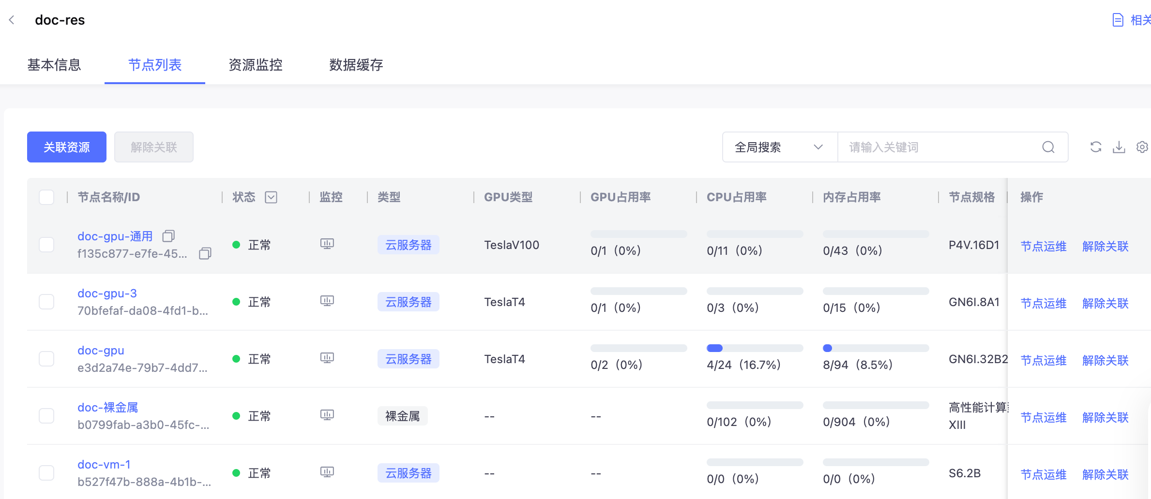The image size is (1151, 499).
Task: Click 解除关联 in the e3d2a74e-79b7-4dd7... row
Action: (x=1106, y=360)
